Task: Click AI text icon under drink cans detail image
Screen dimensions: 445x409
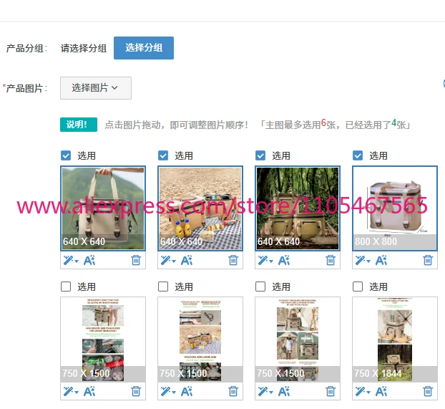Action: [x=89, y=391]
